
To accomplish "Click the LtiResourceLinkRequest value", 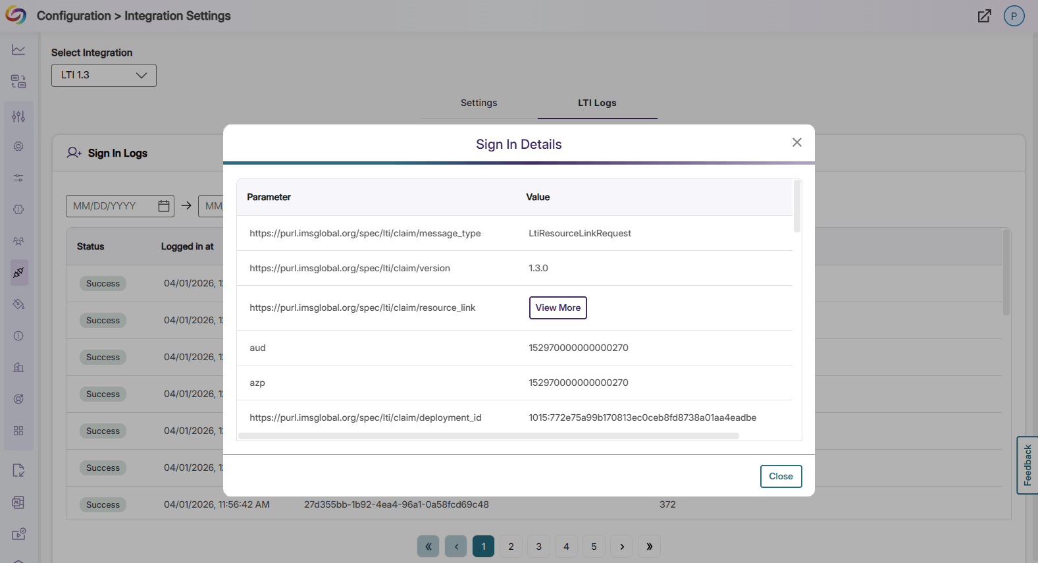I will click(x=580, y=233).
